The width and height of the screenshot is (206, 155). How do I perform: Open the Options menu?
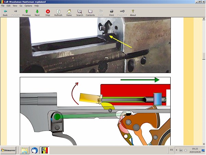point(28,6)
